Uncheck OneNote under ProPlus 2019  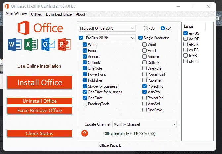(85, 68)
